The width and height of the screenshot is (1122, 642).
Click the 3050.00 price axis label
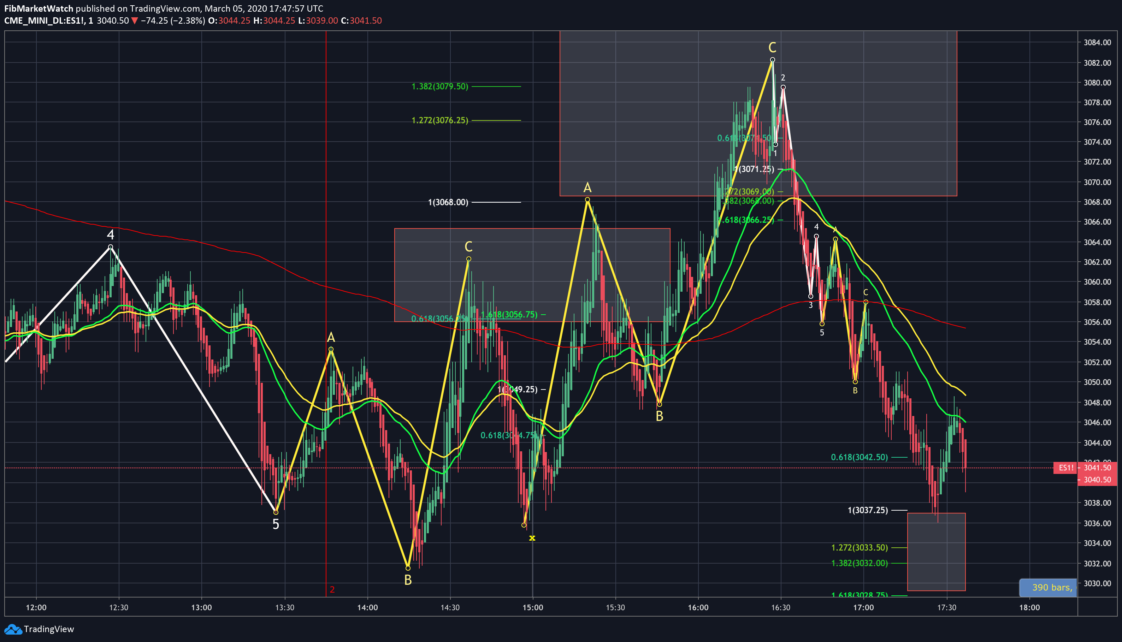(1097, 382)
